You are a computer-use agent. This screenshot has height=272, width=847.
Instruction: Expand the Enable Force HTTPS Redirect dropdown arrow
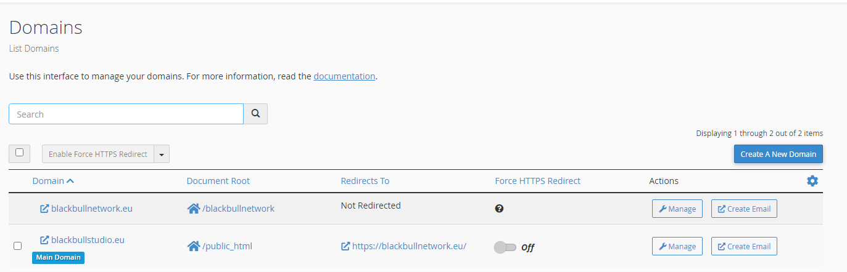[x=161, y=154]
